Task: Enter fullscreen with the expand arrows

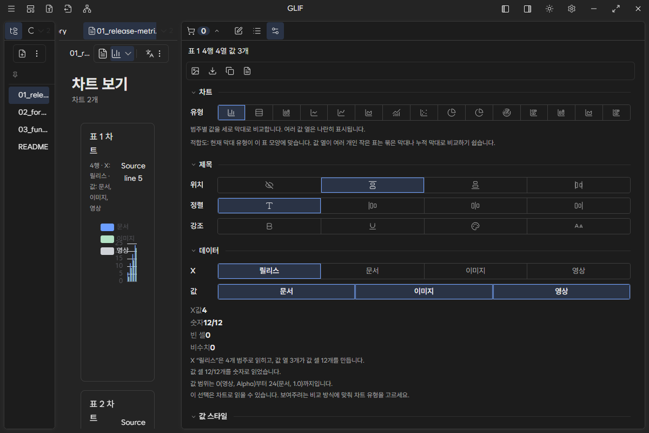Action: tap(616, 9)
